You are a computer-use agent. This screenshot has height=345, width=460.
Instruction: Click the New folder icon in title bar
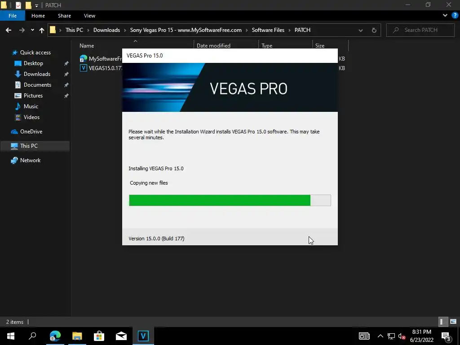(x=28, y=5)
